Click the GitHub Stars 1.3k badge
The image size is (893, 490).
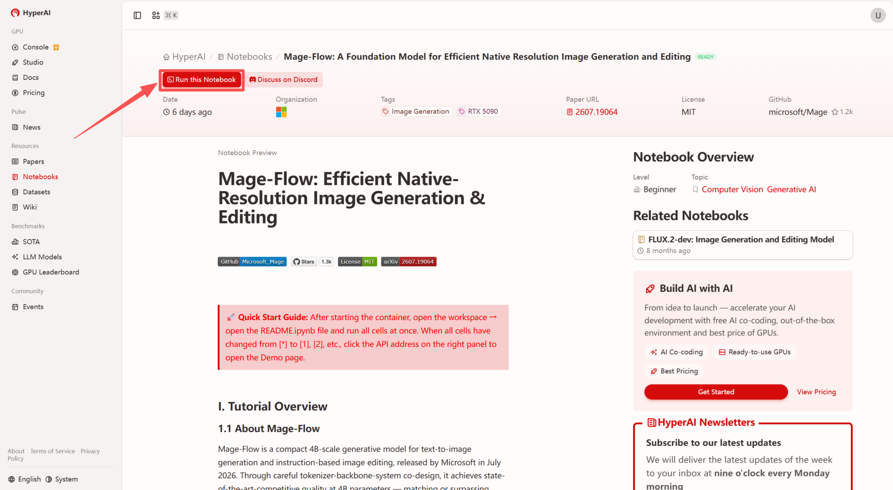pyautogui.click(x=312, y=261)
